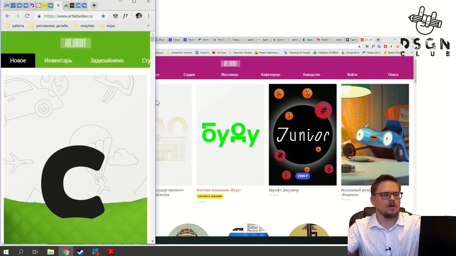The height and width of the screenshot is (256, 456).
Task: Open a new tab in front window
Action: pos(94,5)
